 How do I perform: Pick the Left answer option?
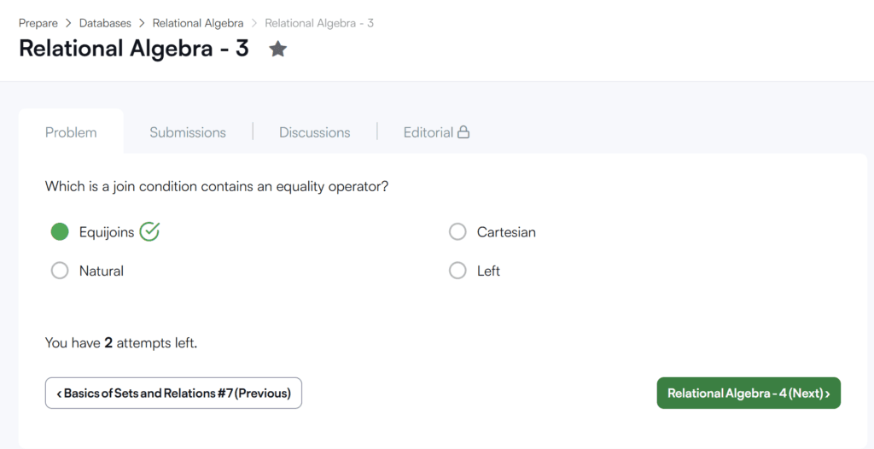tap(457, 271)
